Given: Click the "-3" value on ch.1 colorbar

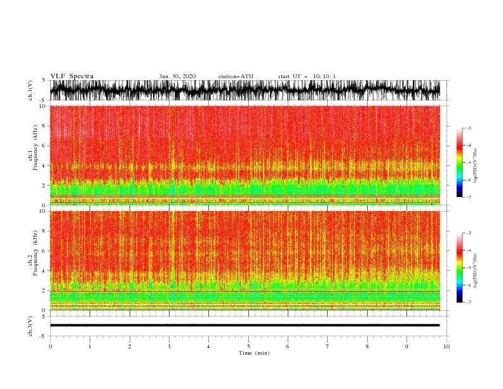Looking at the screenshot, I should point(468,128).
